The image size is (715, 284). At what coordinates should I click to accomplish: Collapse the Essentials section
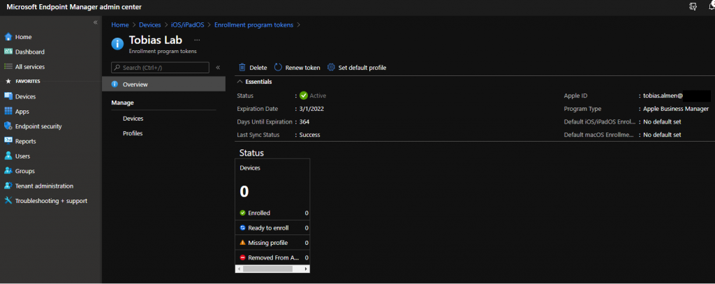[241, 82]
